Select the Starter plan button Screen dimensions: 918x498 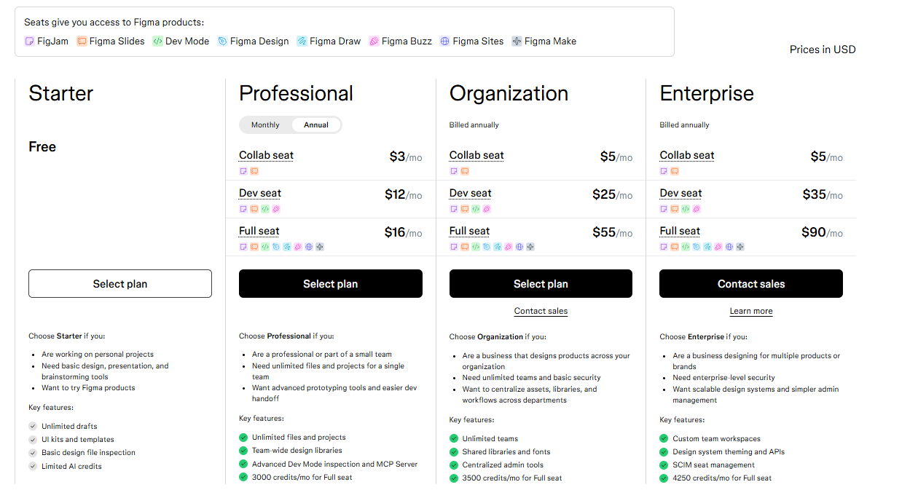coord(120,284)
